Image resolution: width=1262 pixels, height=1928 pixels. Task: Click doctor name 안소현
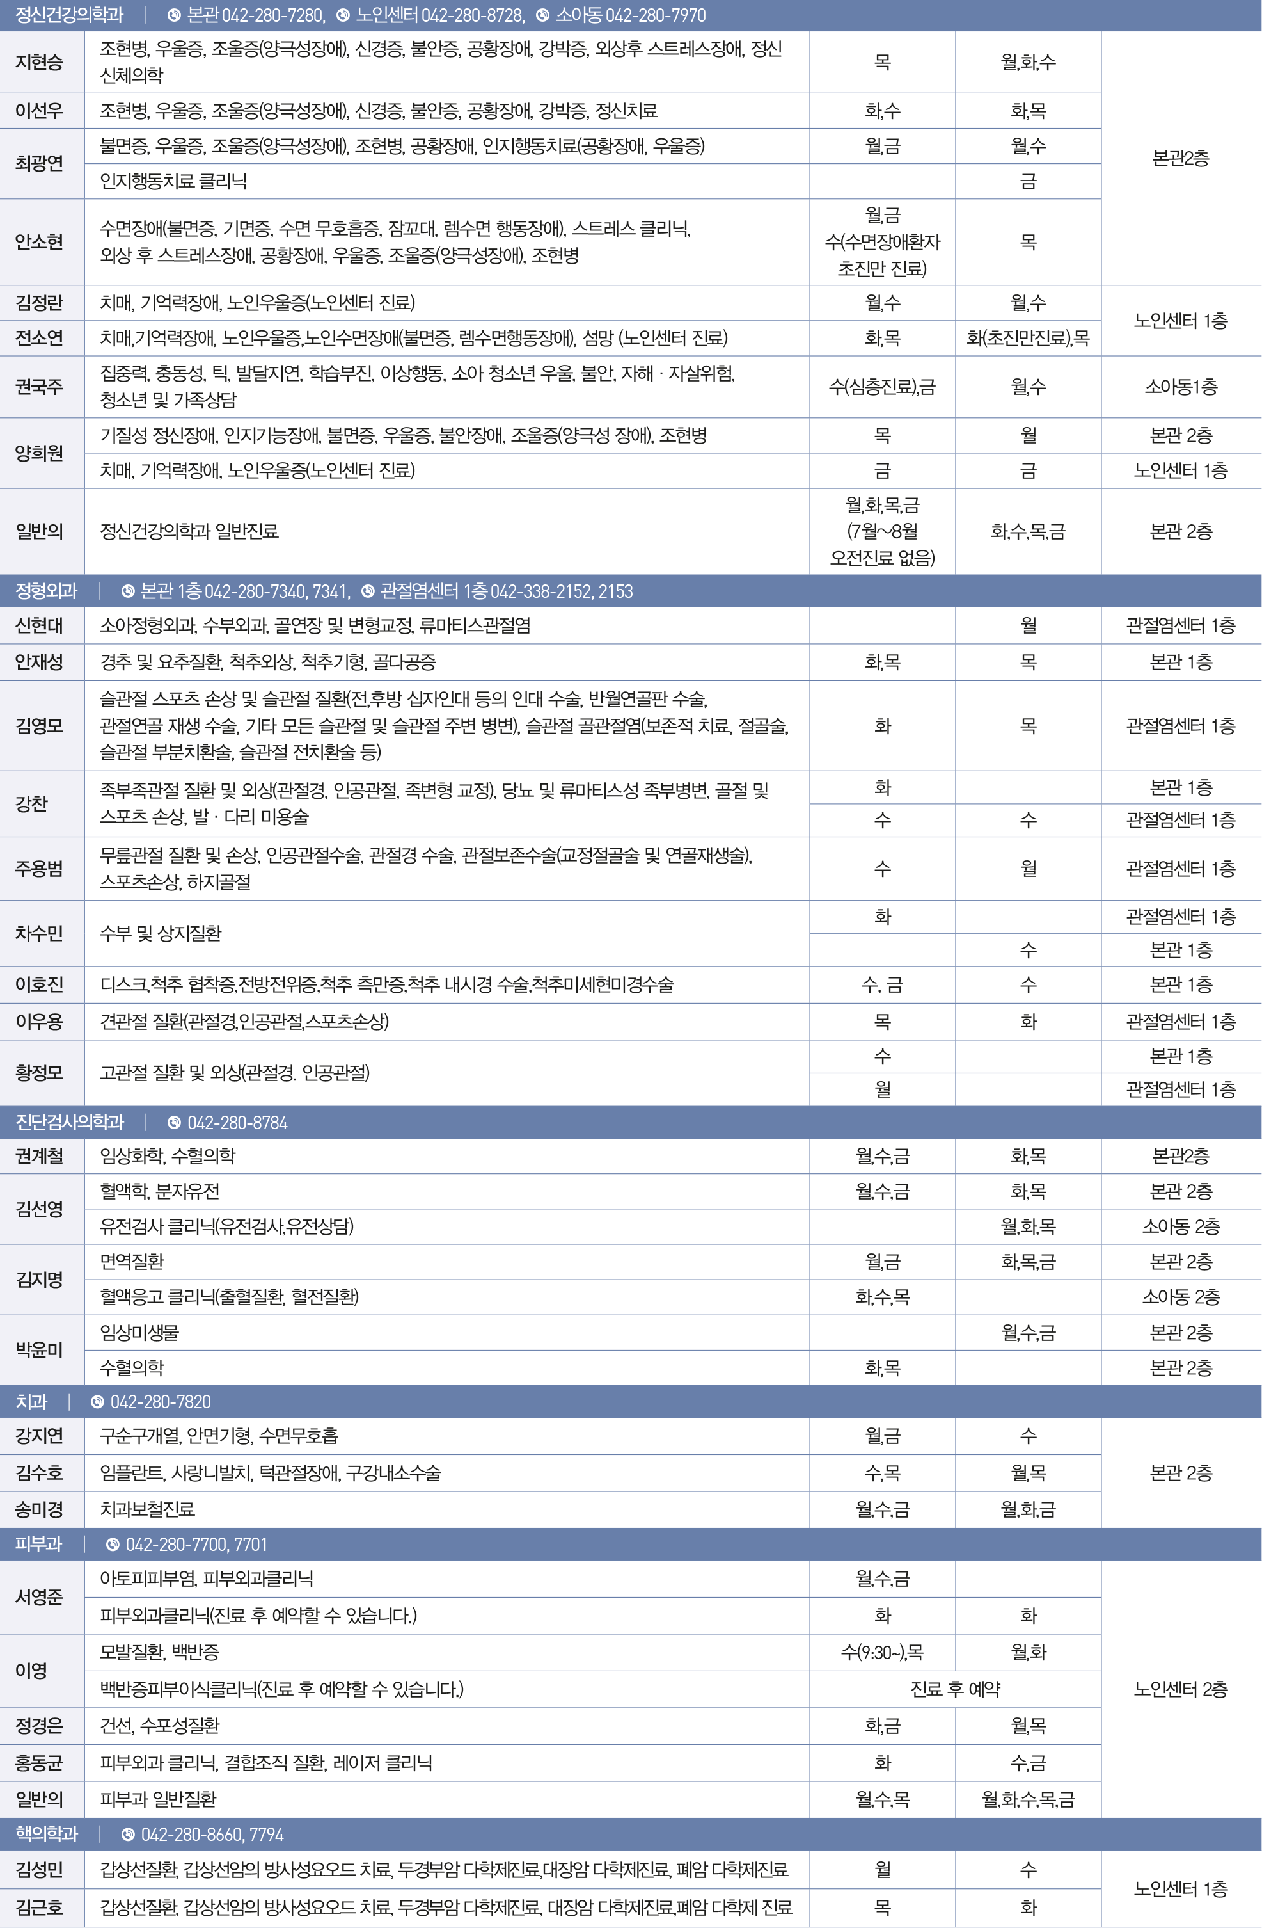pos(39,242)
